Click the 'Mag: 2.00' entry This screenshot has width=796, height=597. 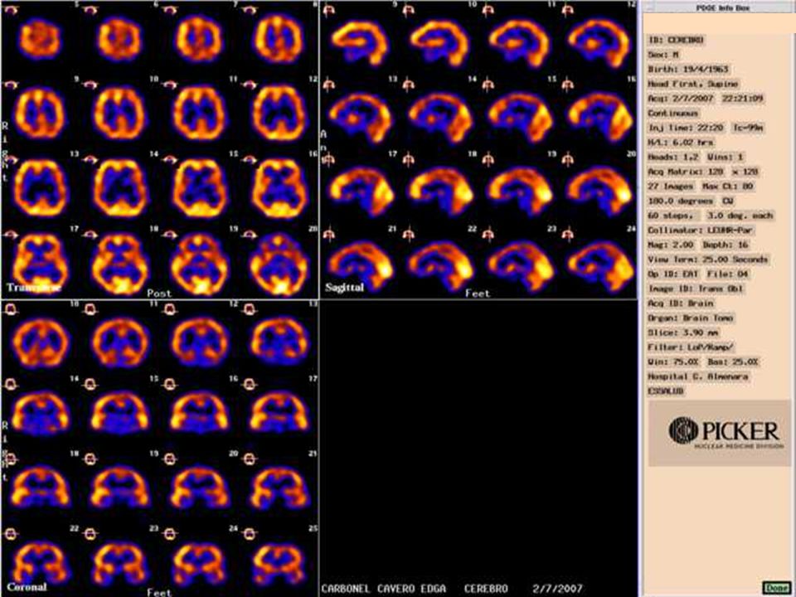(671, 245)
